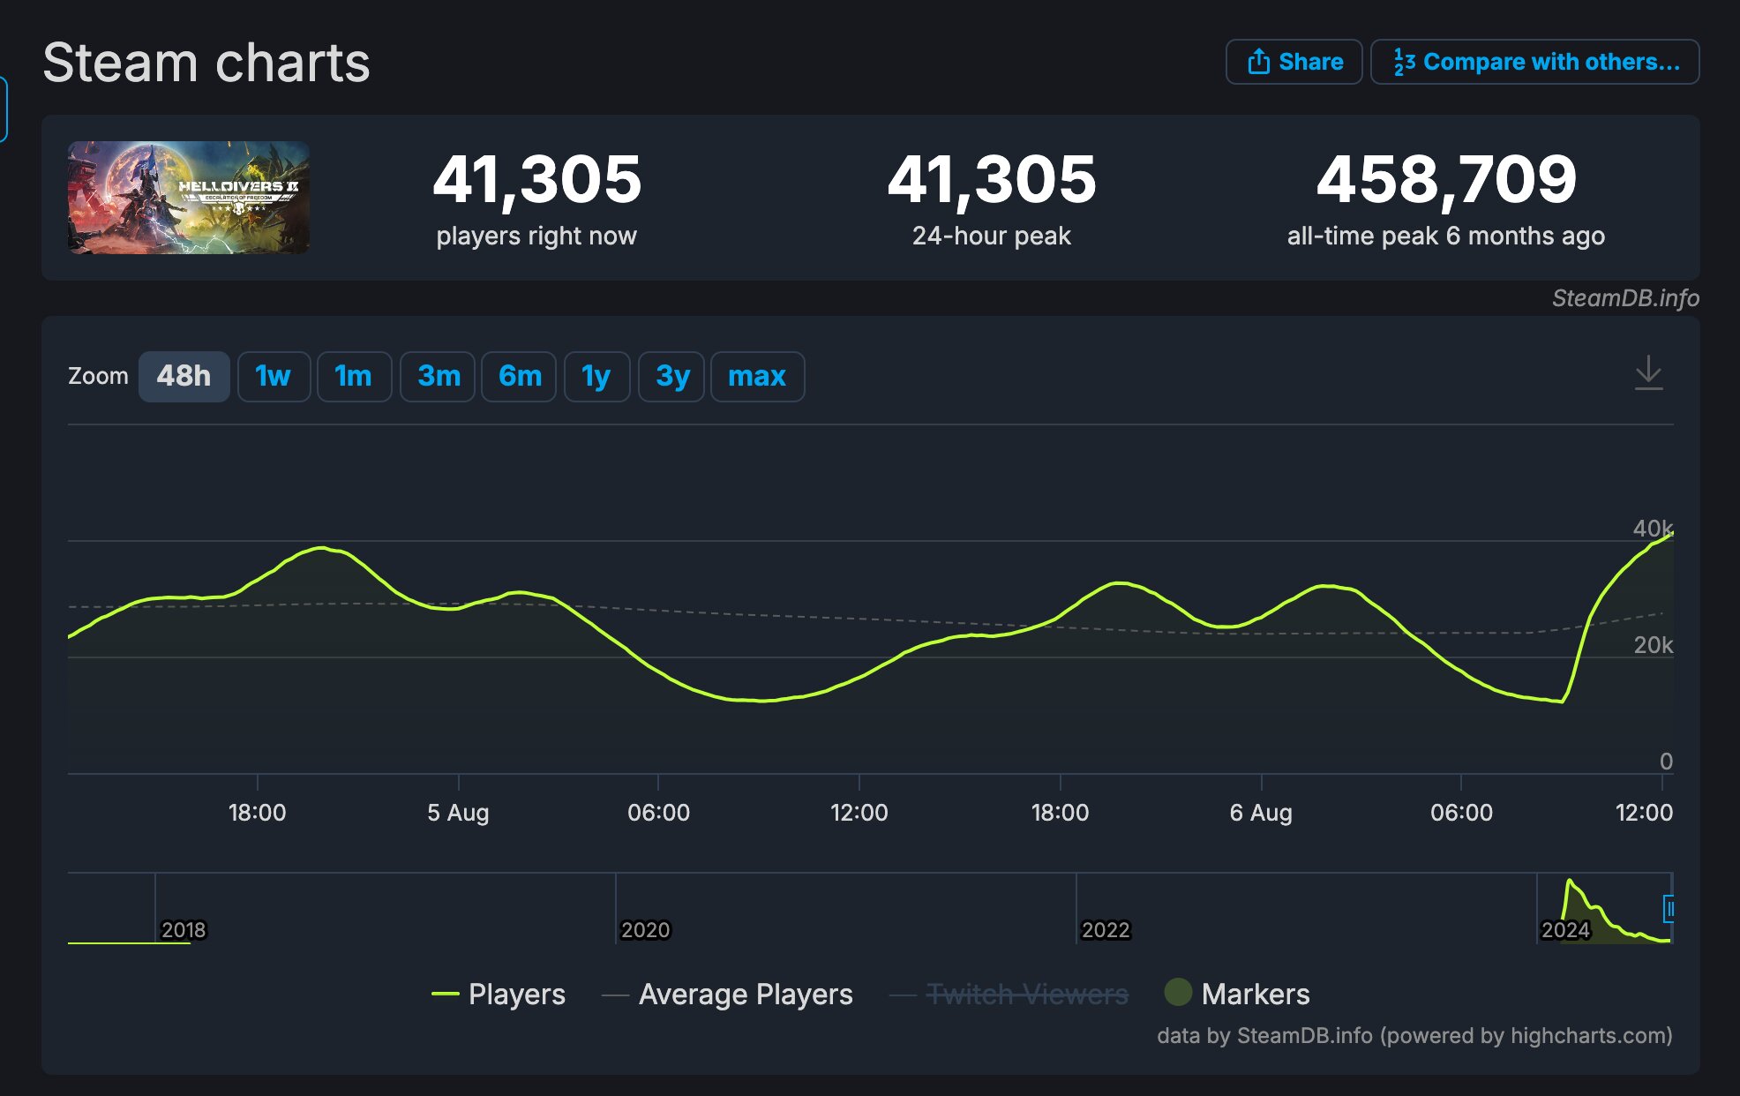This screenshot has width=1740, height=1096.
Task: Switch zoom to 3m
Action: (x=438, y=377)
